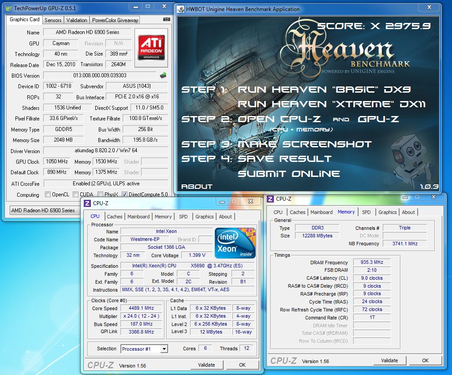Image resolution: width=452 pixels, height=375 pixels.
Task: Click the CAS# Latency 9.0 clocks value
Action: pos(372,278)
